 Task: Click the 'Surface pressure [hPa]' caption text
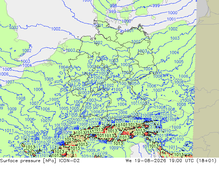pyautogui.click(x=28, y=161)
